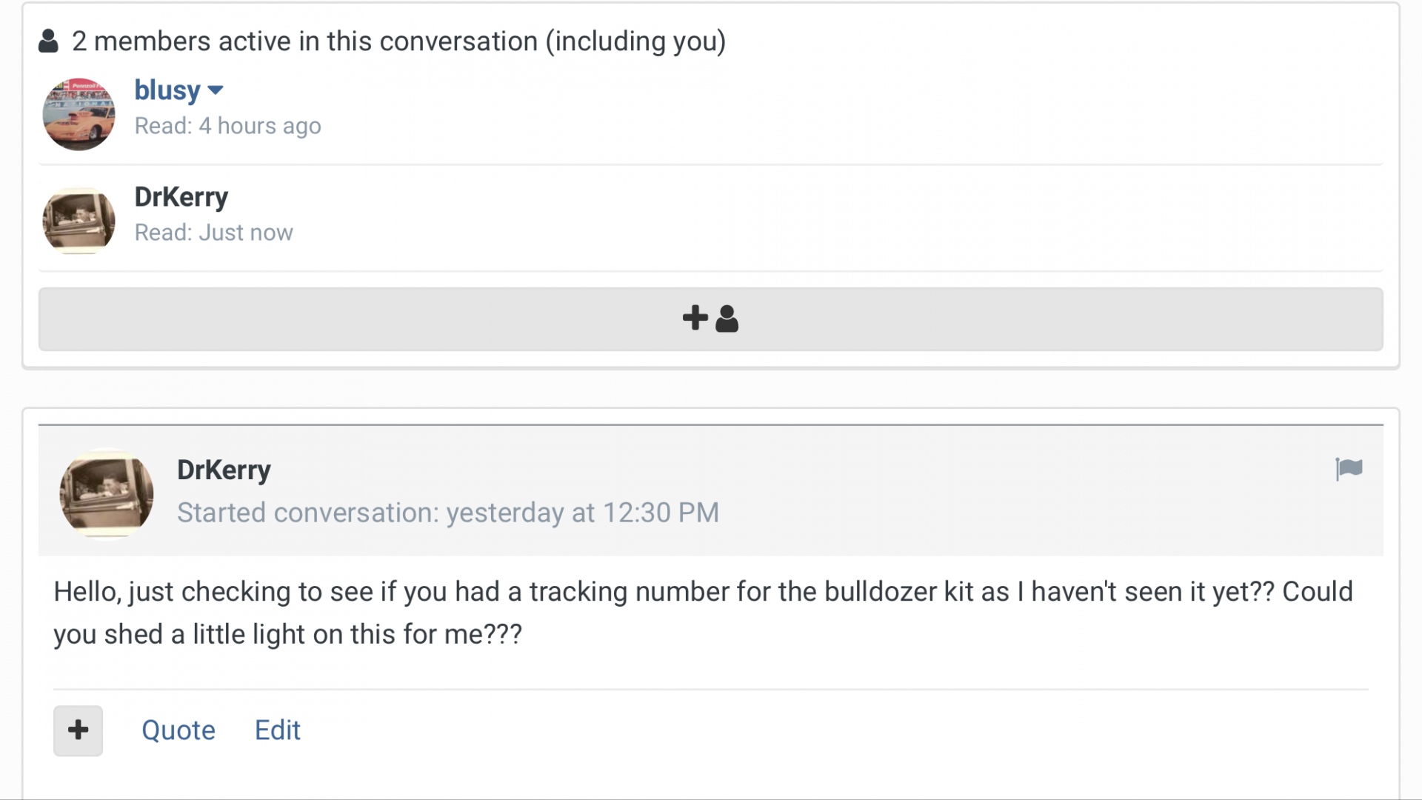Click the flag icon to report message
The width and height of the screenshot is (1422, 800).
tap(1349, 469)
